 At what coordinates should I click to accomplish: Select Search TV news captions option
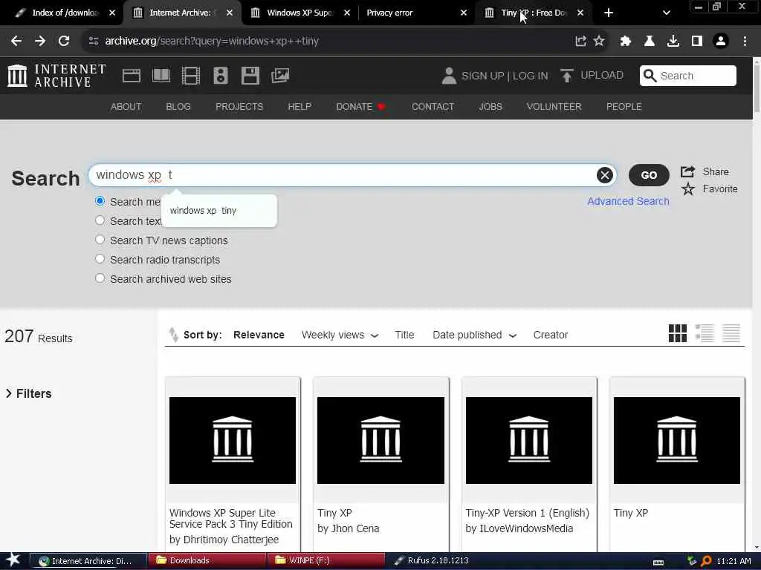pyautogui.click(x=100, y=240)
